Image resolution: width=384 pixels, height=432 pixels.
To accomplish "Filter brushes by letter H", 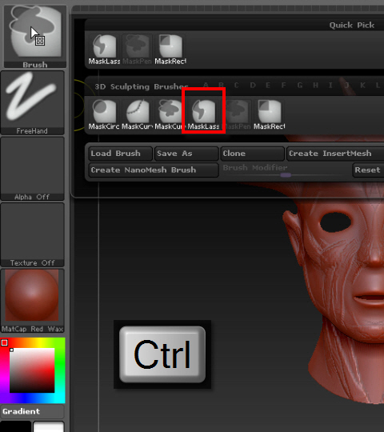I will tap(316, 86).
